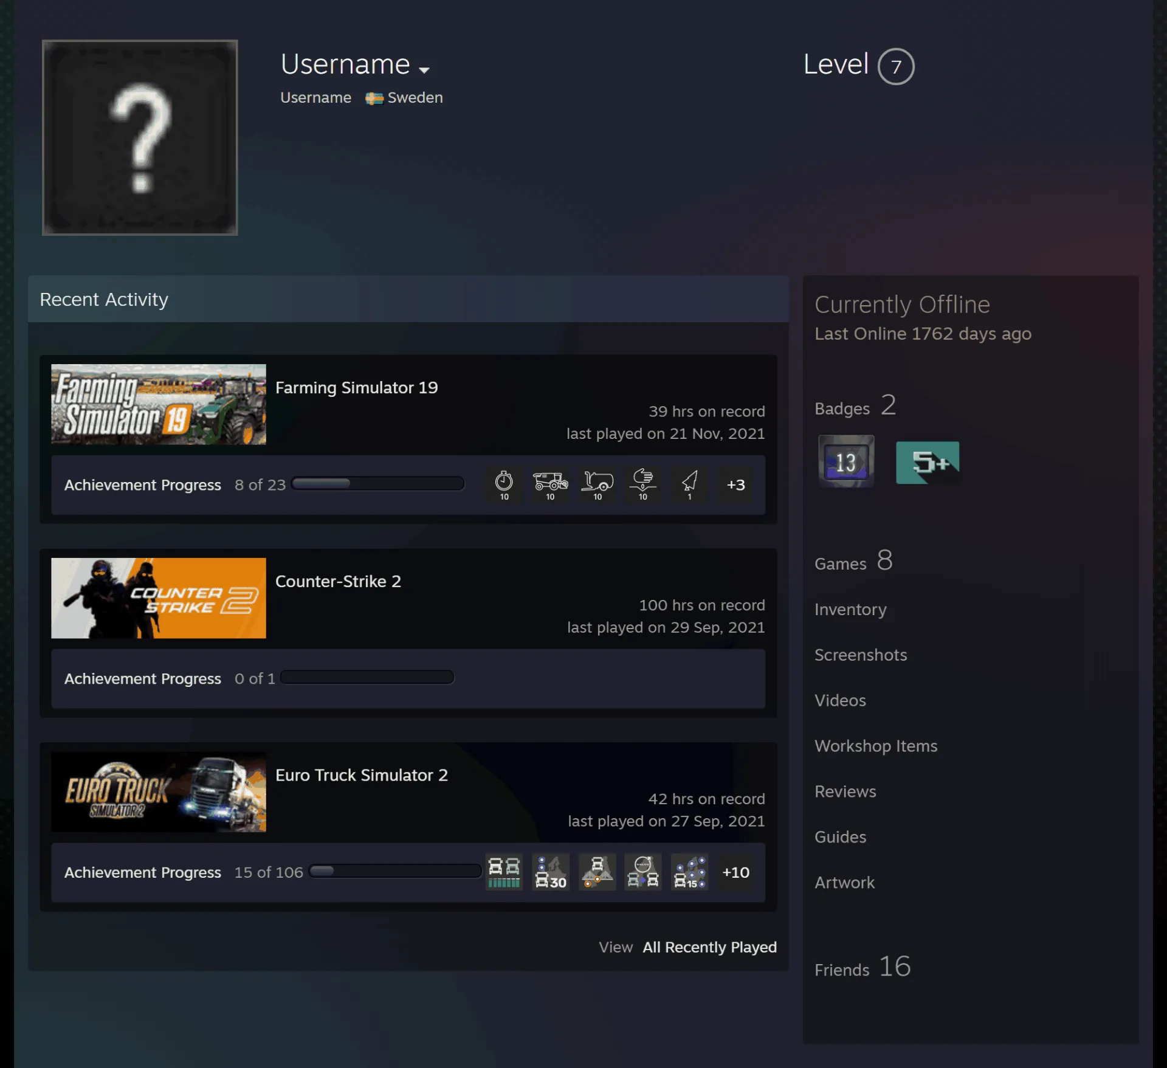Open the Euro Truck Simulator 2 game banner
The height and width of the screenshot is (1068, 1167).
(x=159, y=792)
